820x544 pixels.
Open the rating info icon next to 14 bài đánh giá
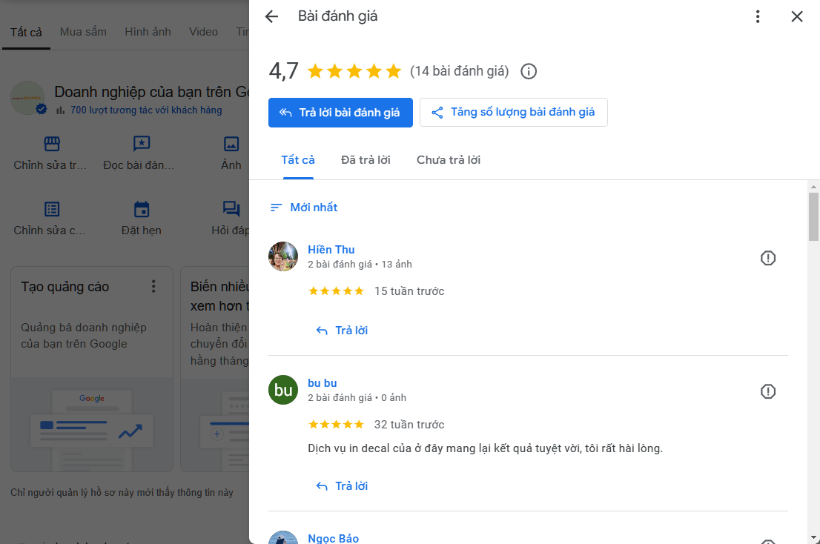pyautogui.click(x=528, y=71)
